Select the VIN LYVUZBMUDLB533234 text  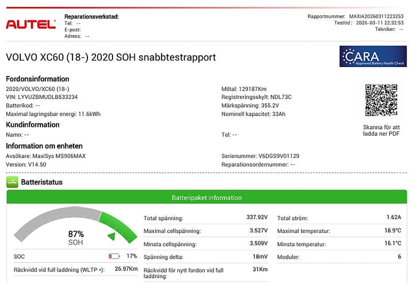coord(42,97)
